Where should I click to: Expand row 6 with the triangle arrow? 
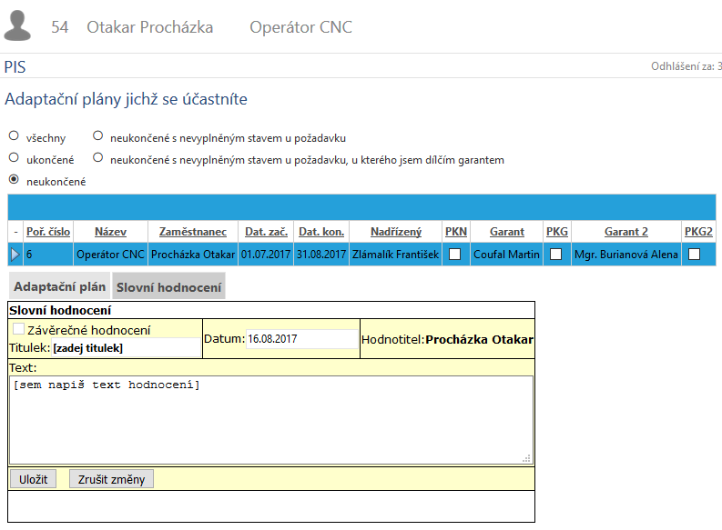click(15, 255)
